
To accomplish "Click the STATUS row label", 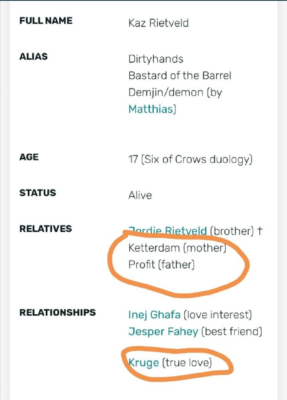I will click(37, 193).
